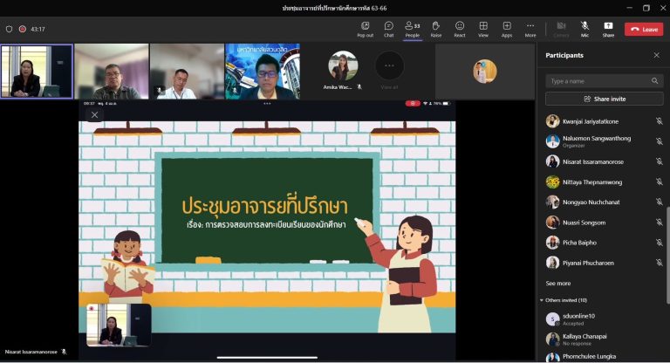Click the mic icon for Picha Baipho
The width and height of the screenshot is (670, 363).
[x=659, y=243]
